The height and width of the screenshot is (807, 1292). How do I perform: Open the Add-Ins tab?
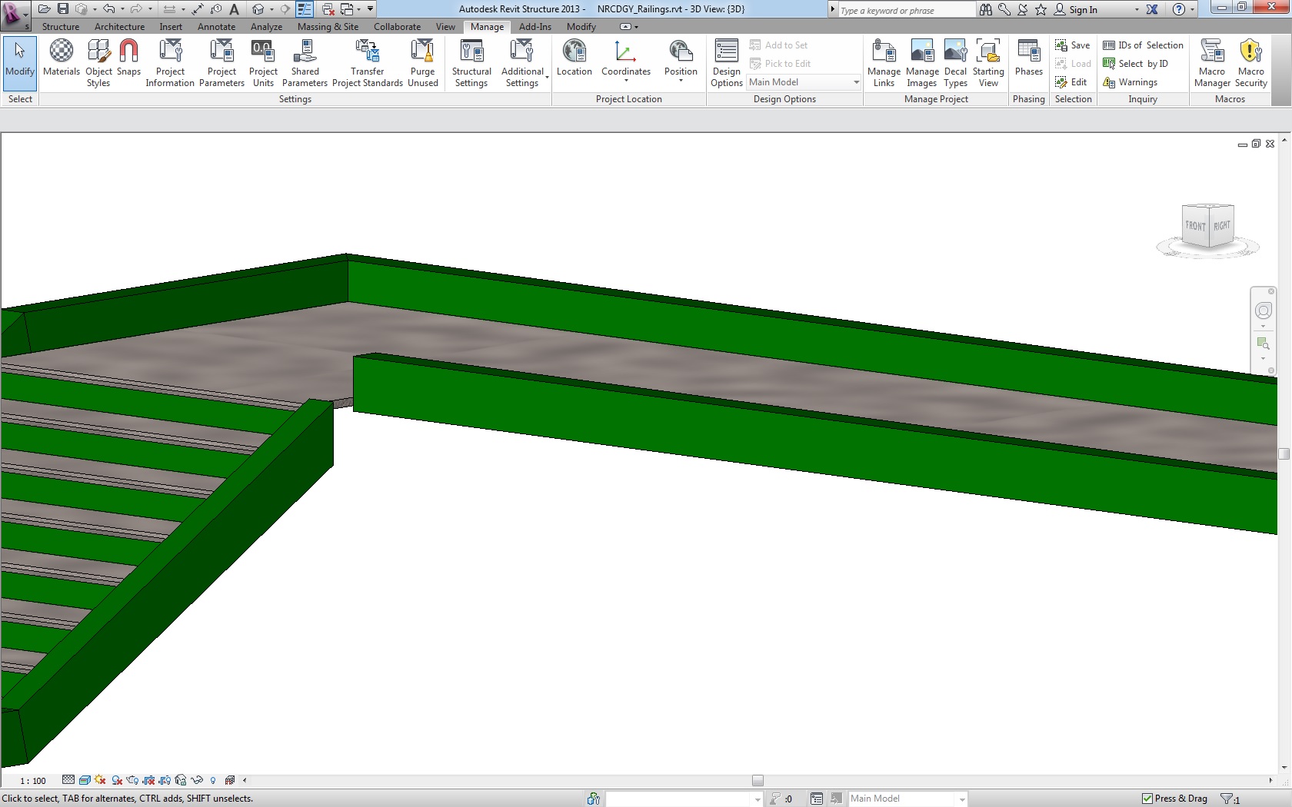coord(534,26)
